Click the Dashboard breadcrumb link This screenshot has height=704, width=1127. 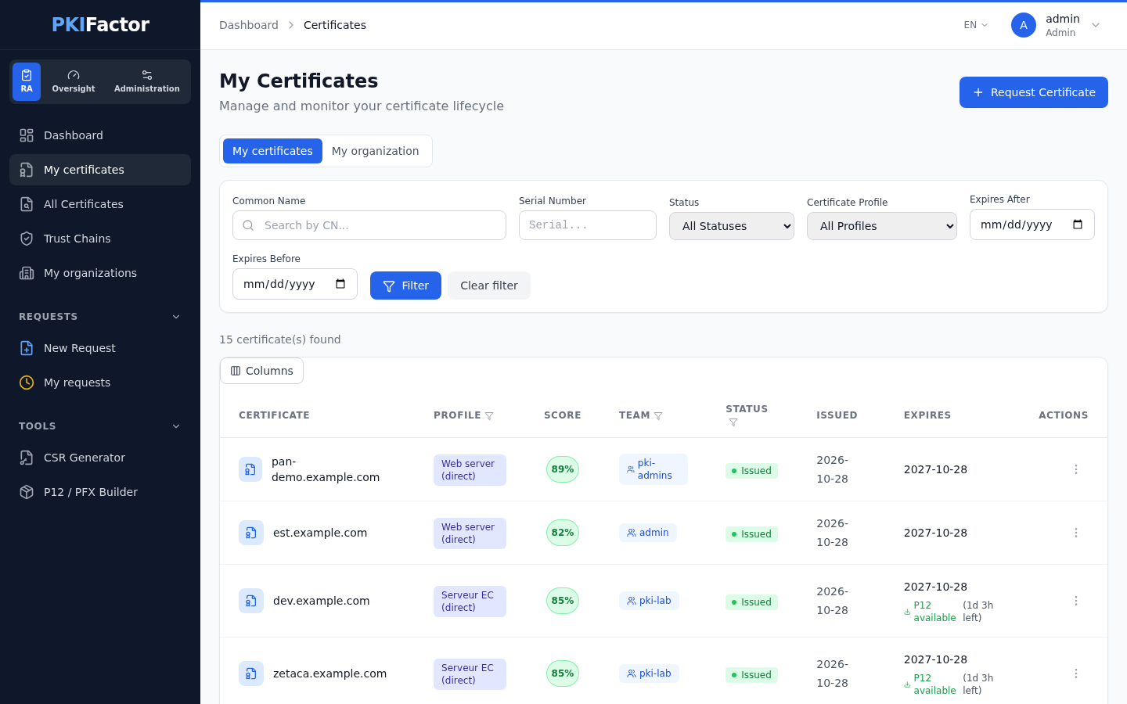click(249, 25)
